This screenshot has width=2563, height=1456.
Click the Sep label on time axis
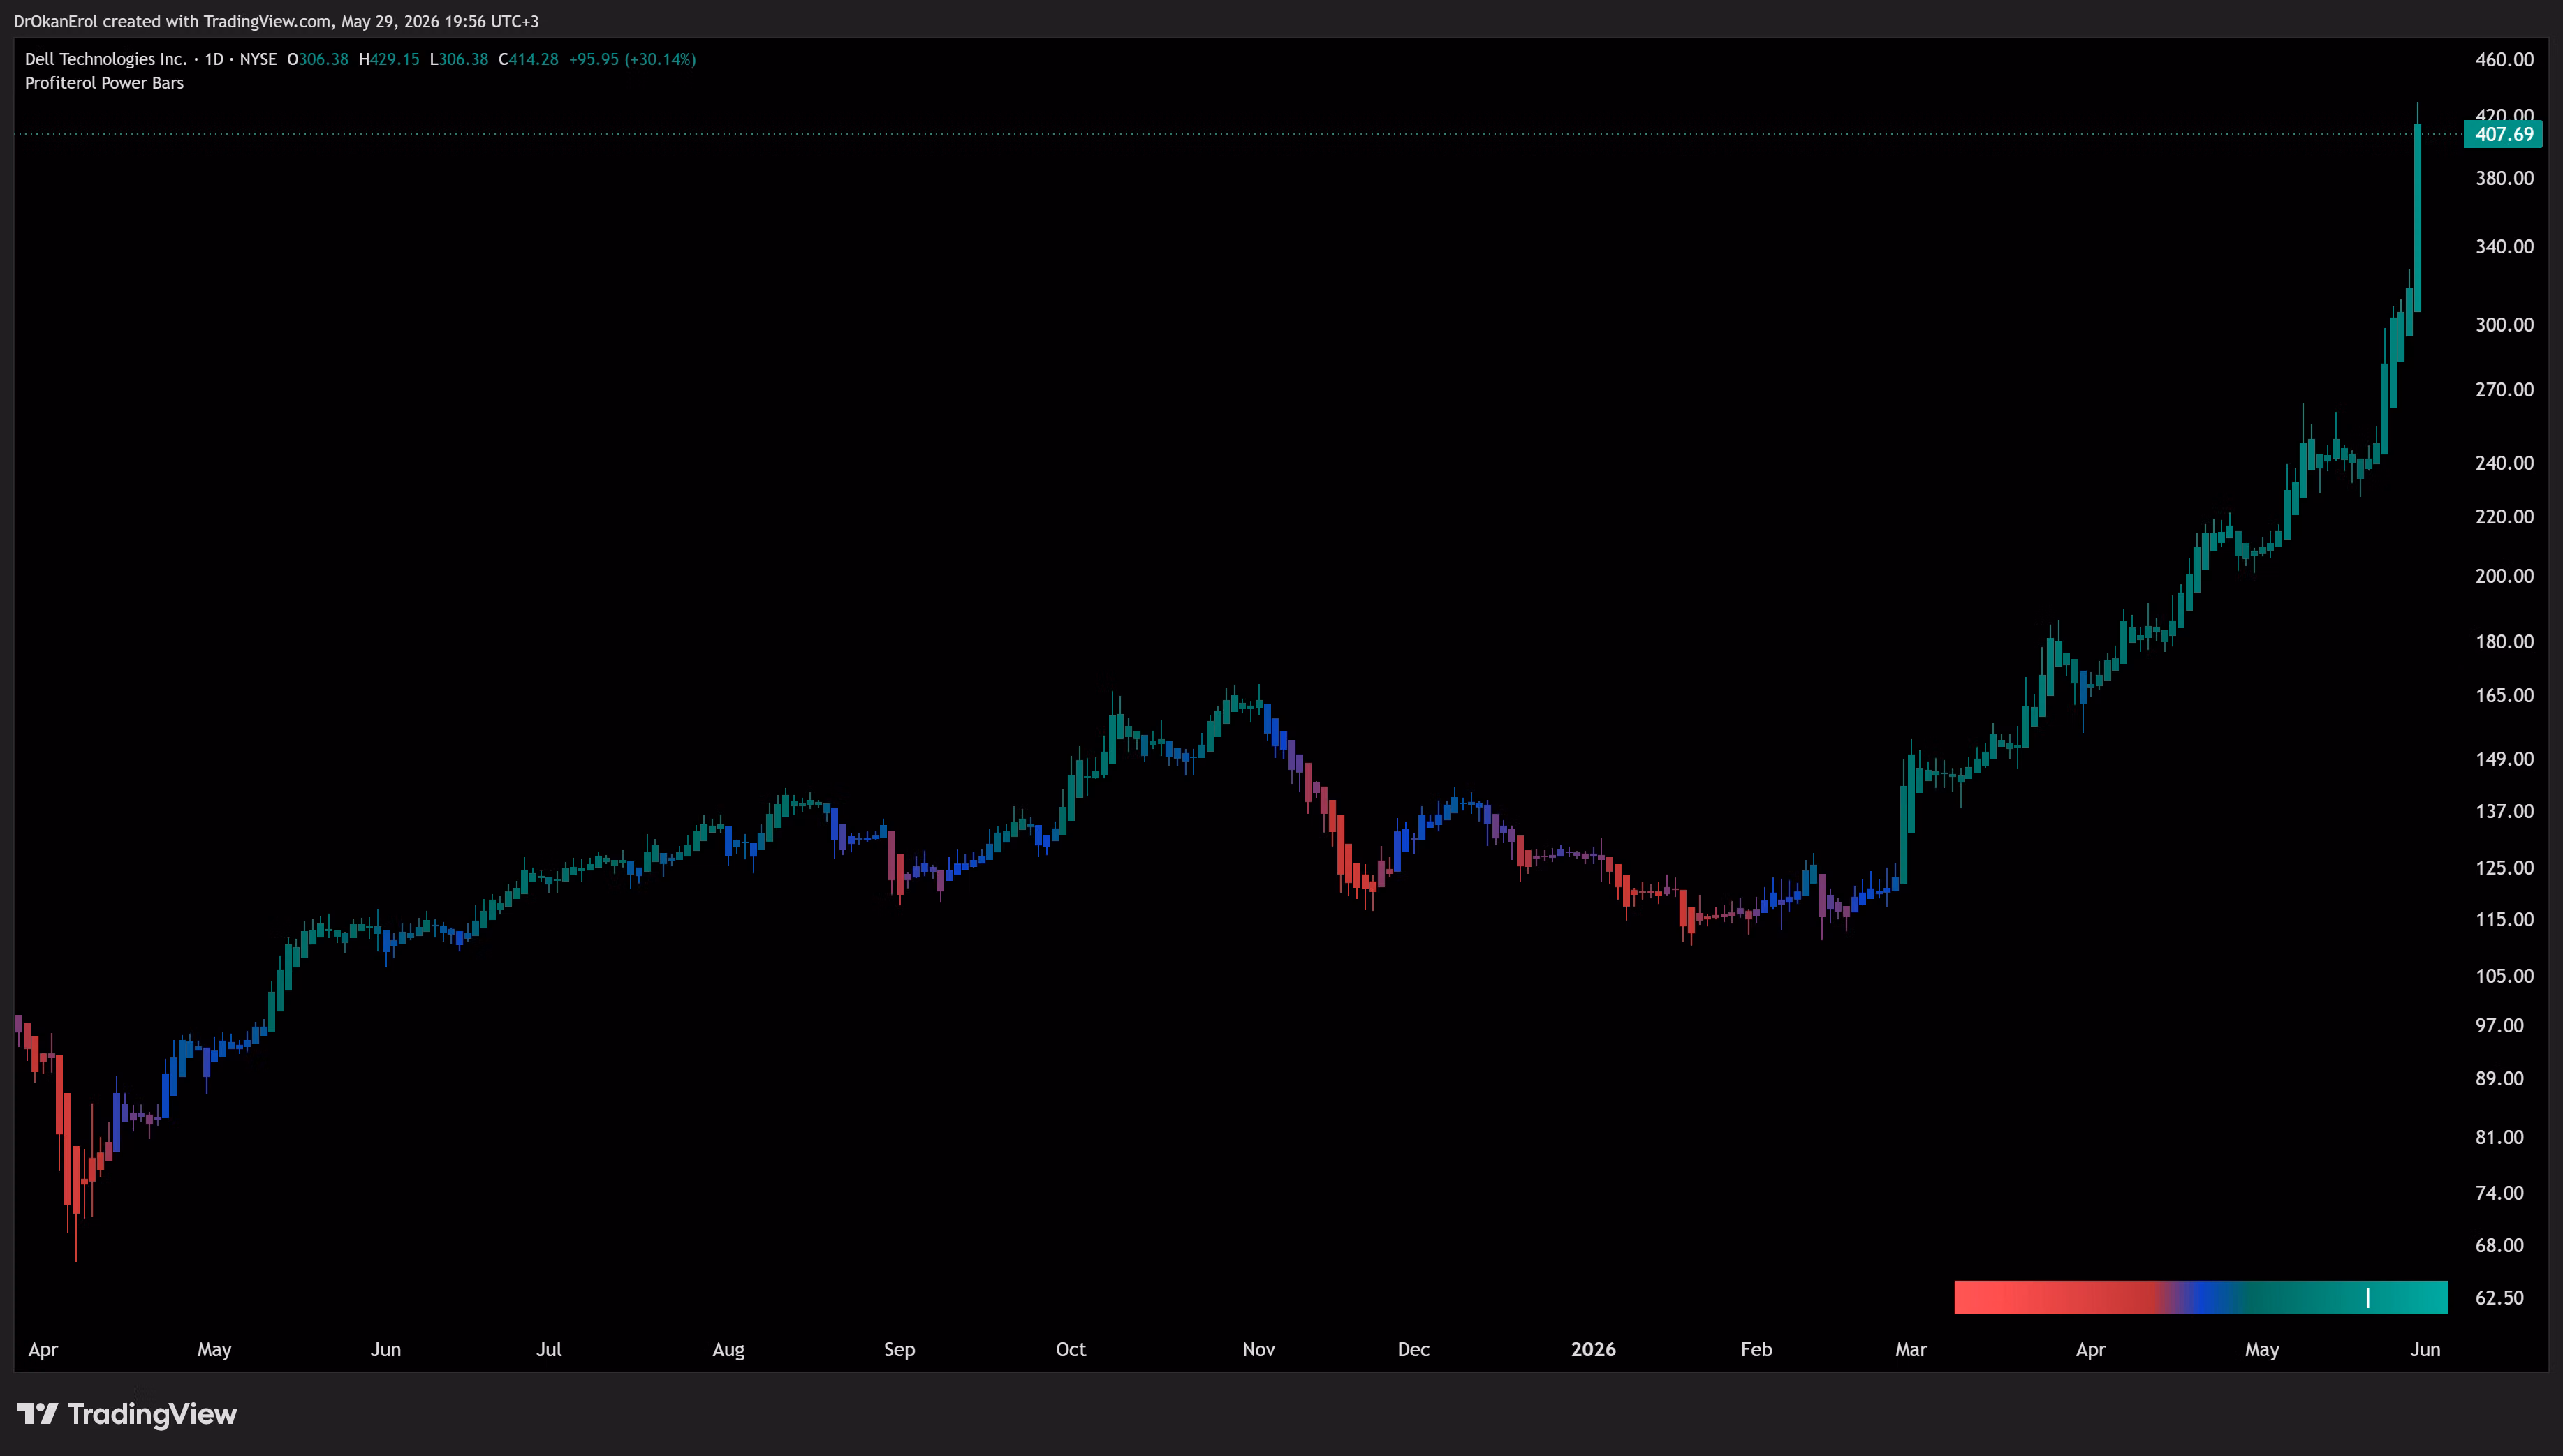pos(899,1350)
